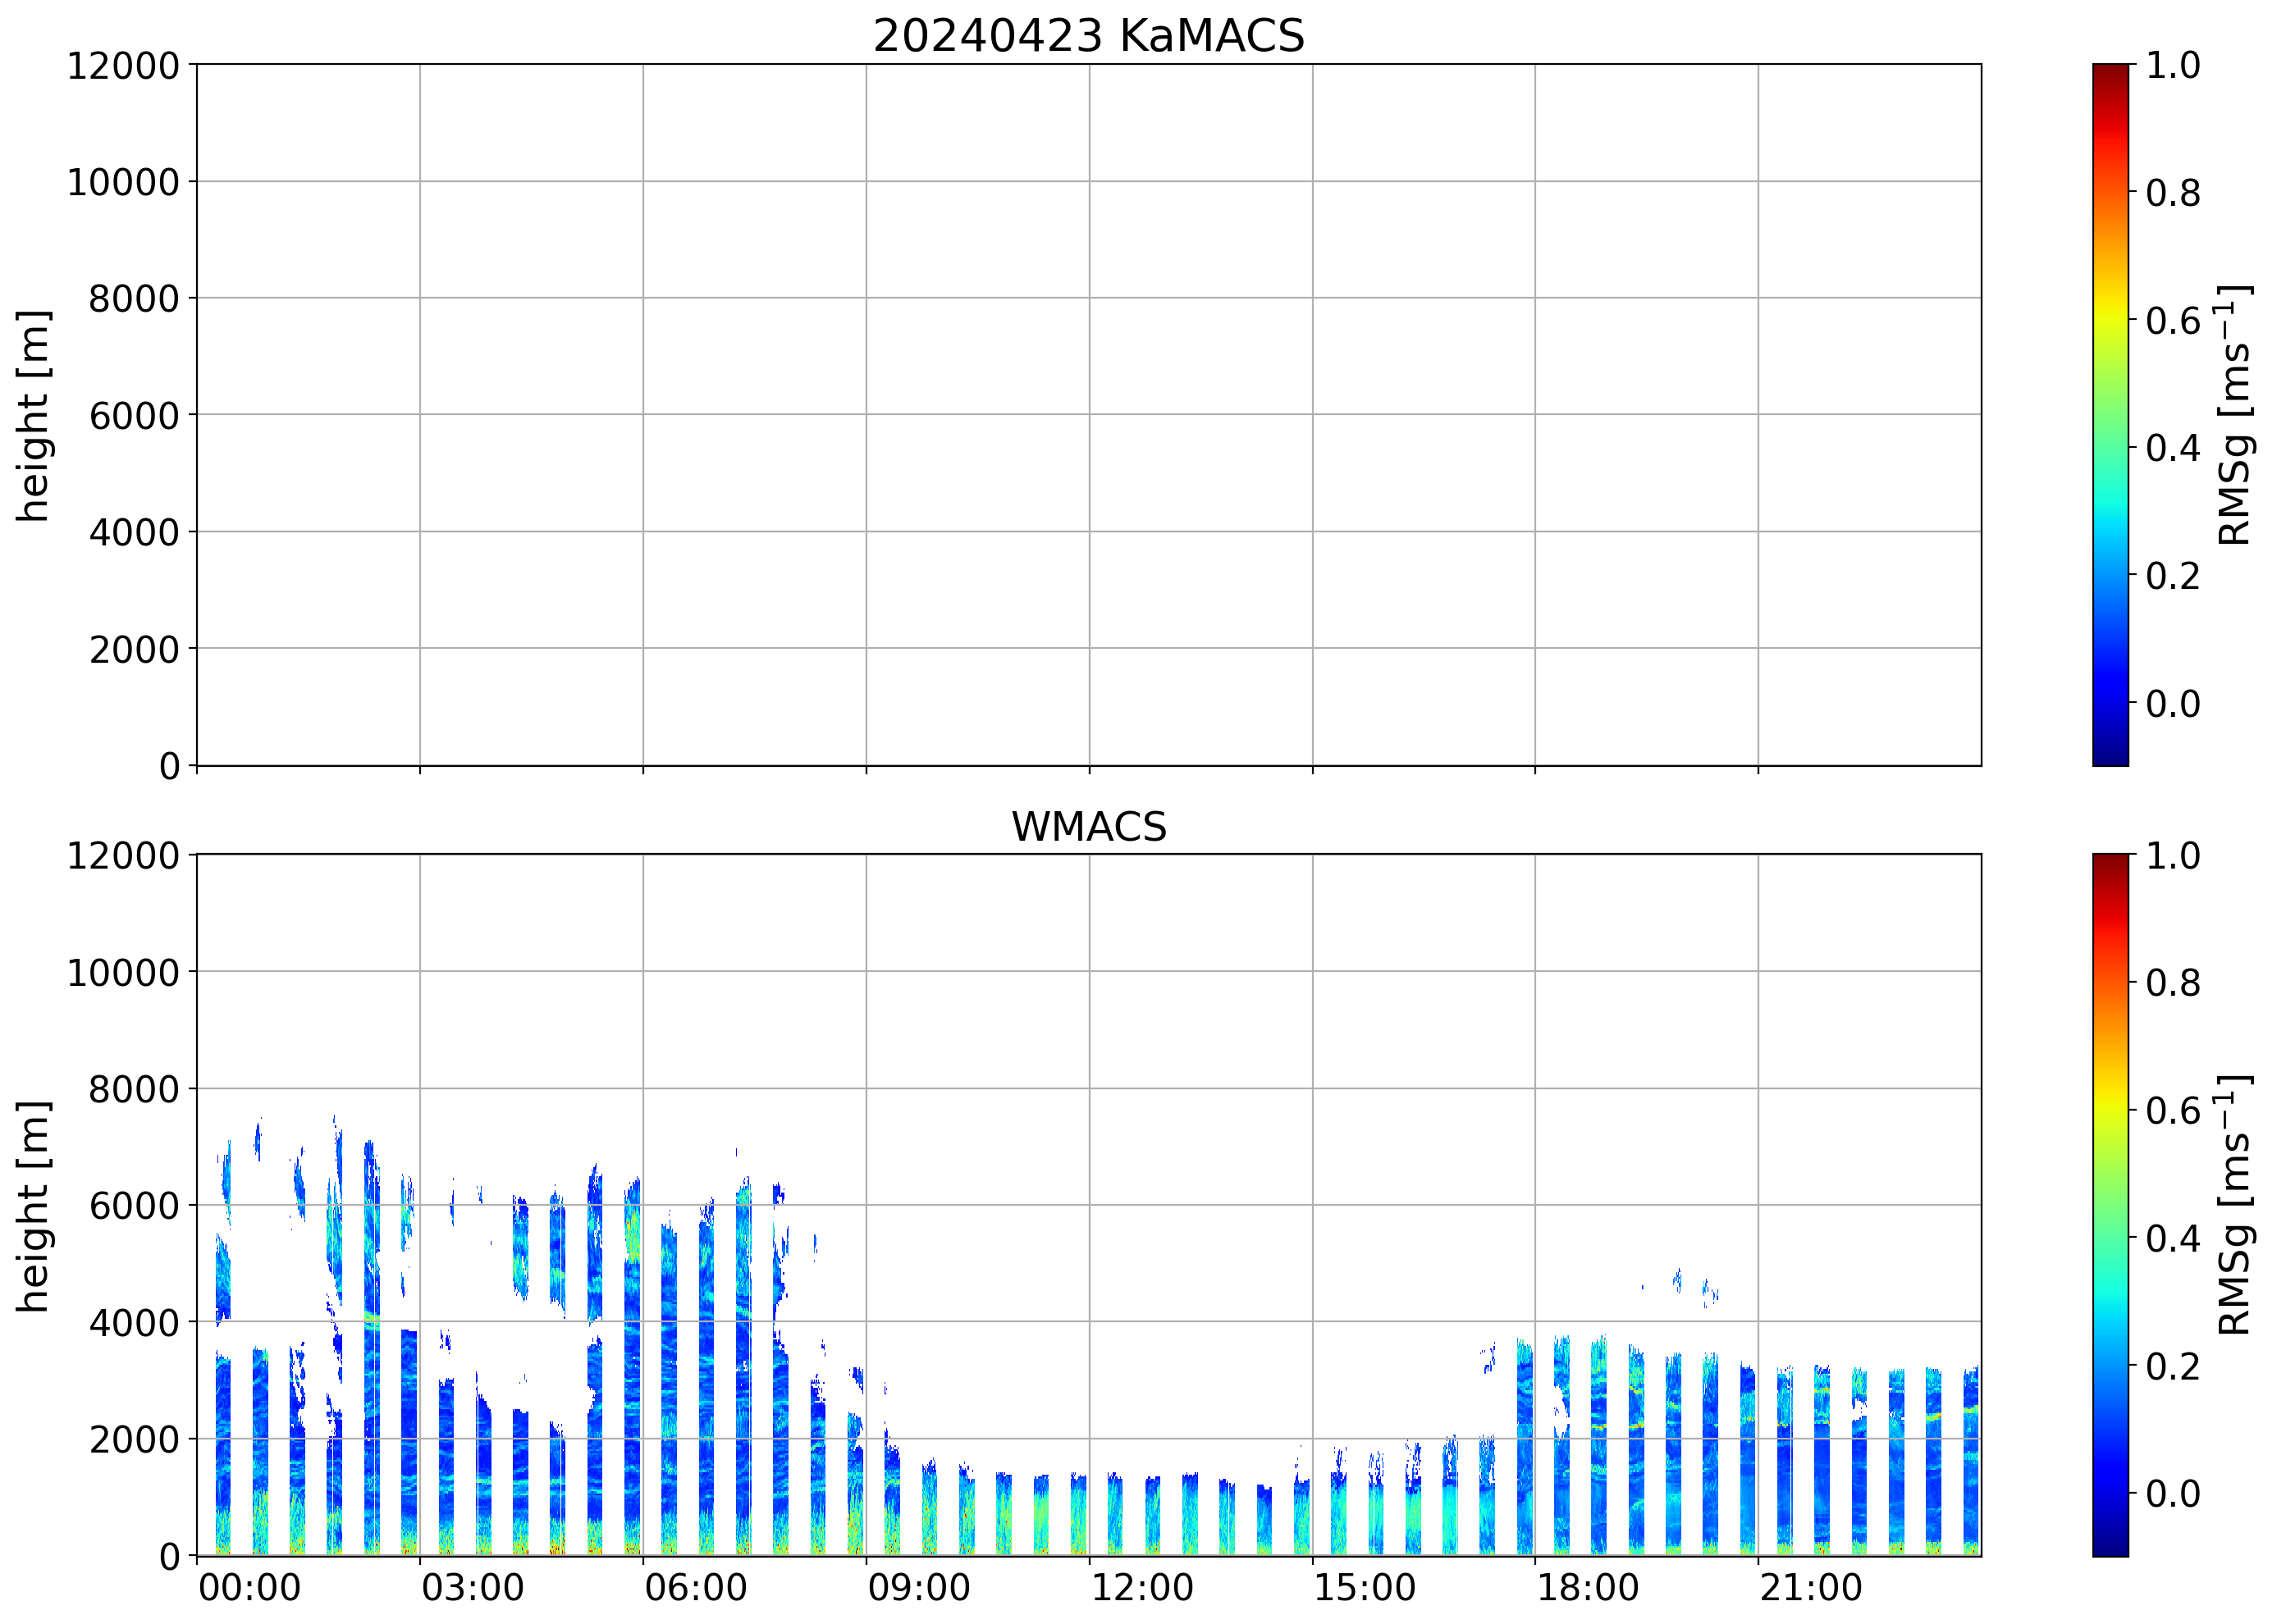Viewport: 2277px width, 1624px height.
Task: Click the top plot's height [m] axis label
Action: 33,415
